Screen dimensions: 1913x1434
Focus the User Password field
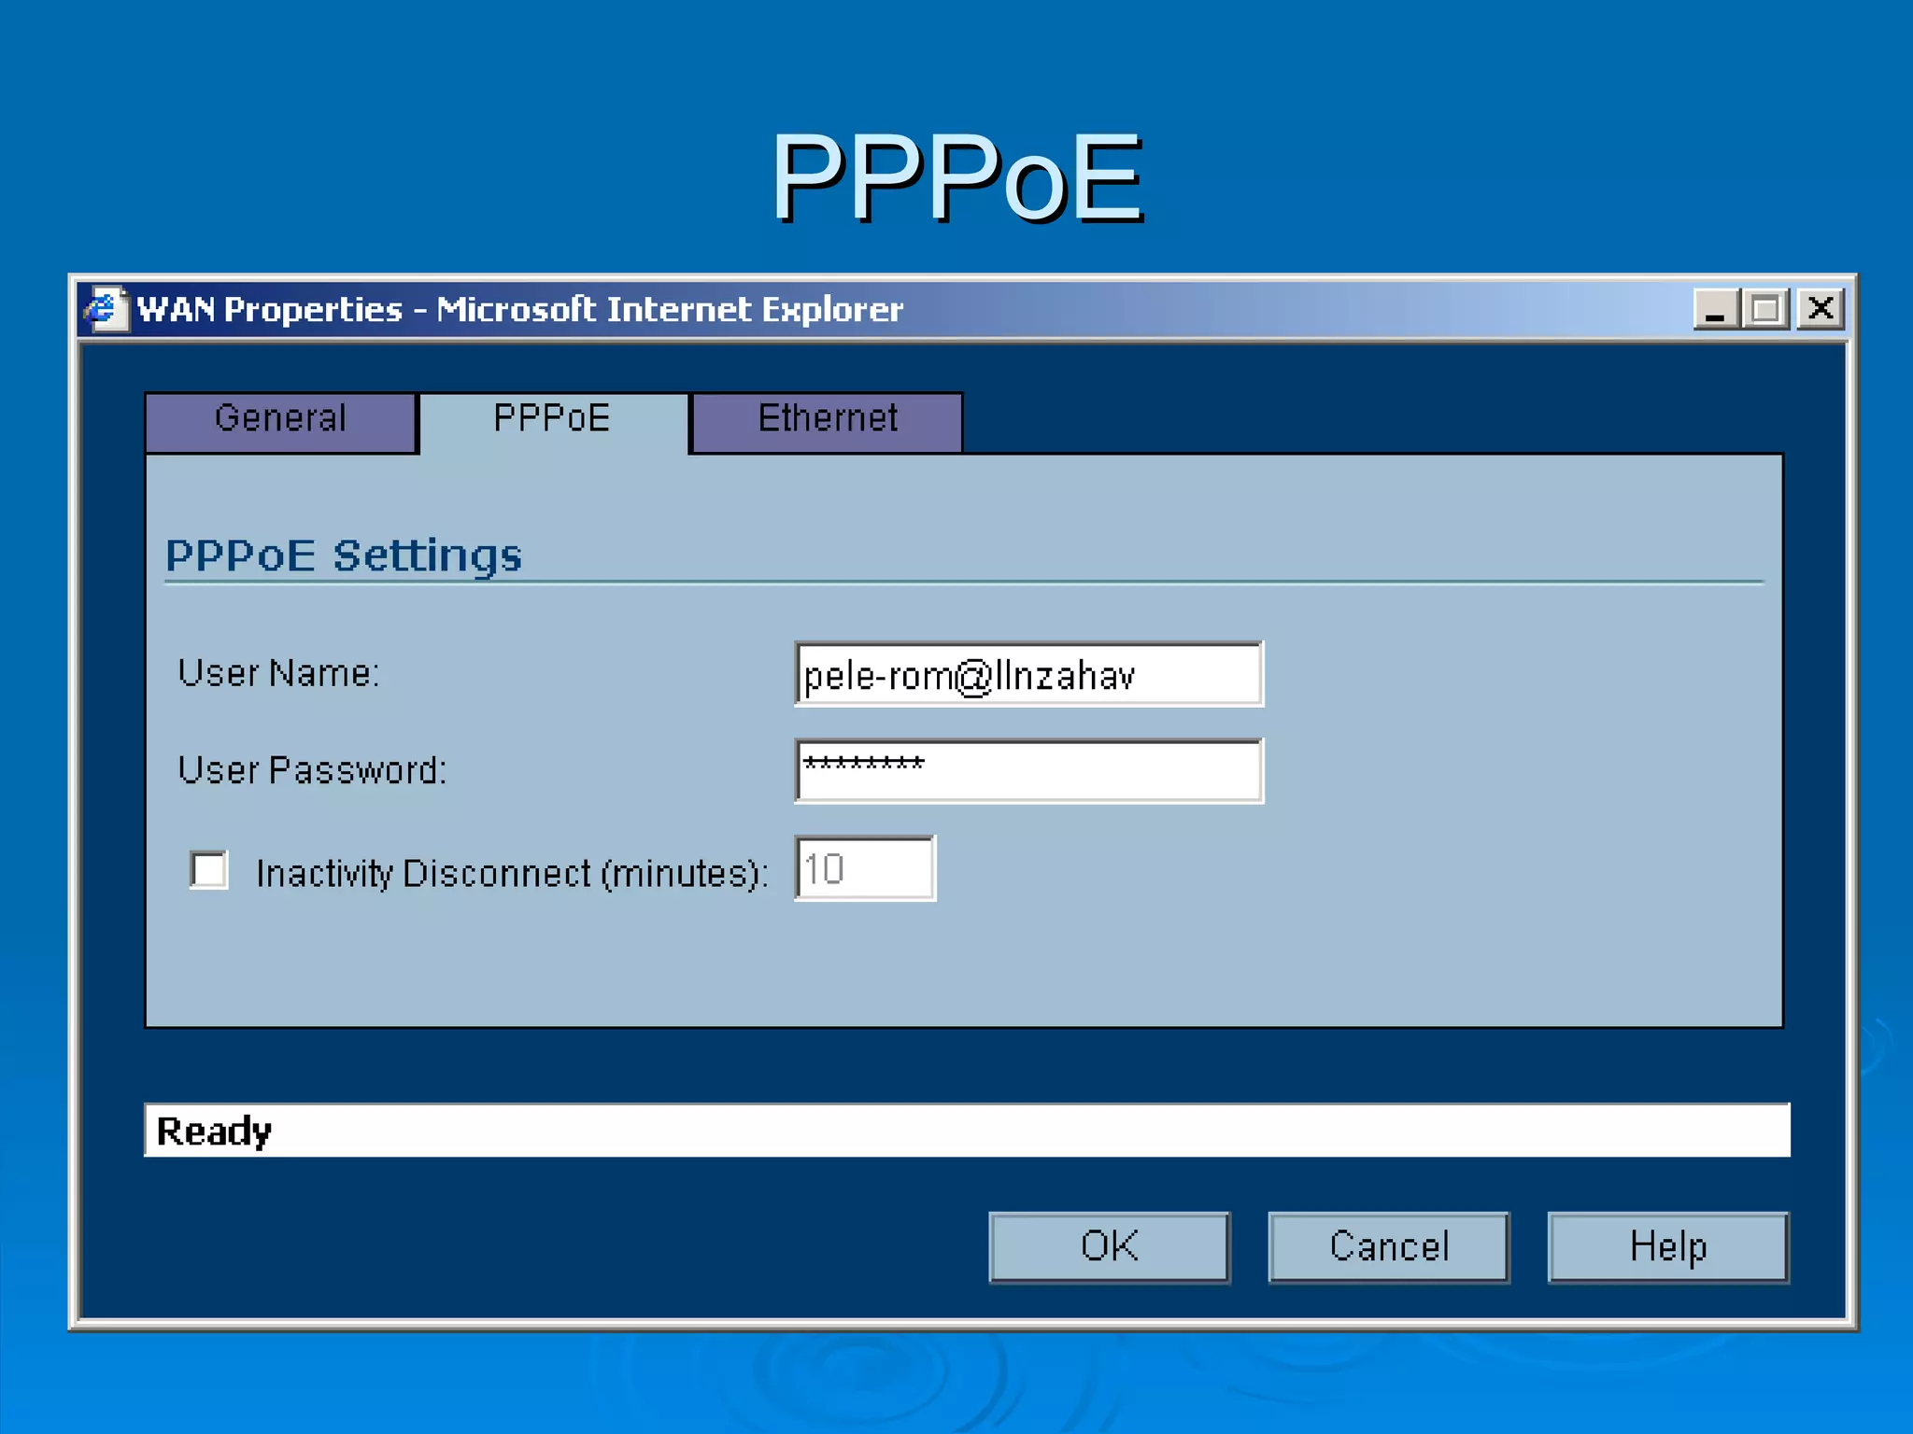pyautogui.click(x=1028, y=770)
